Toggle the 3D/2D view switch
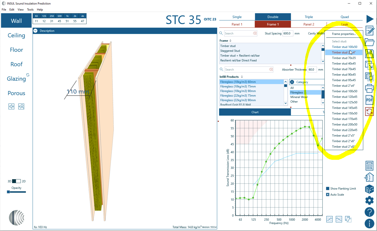The image size is (377, 231). [x=16, y=181]
